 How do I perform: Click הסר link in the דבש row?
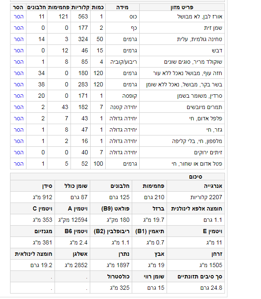(18, 51)
